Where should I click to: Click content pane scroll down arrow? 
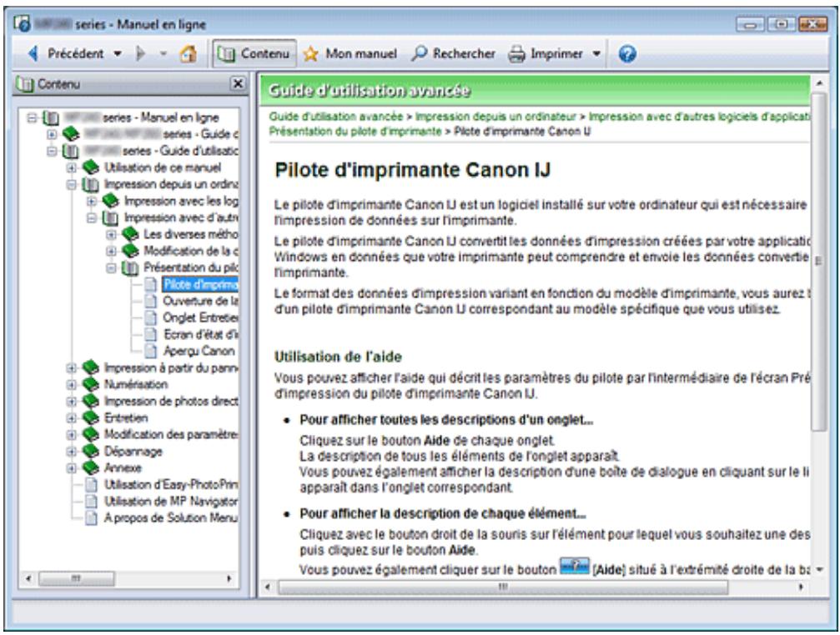point(818,569)
